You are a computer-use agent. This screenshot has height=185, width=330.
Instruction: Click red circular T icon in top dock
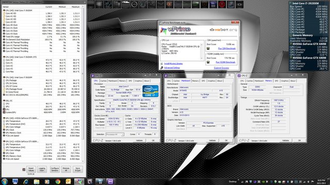tap(222, 5)
